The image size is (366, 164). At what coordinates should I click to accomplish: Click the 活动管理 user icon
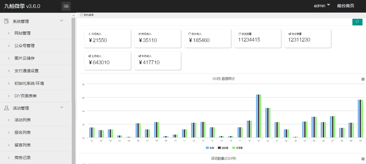[6, 108]
